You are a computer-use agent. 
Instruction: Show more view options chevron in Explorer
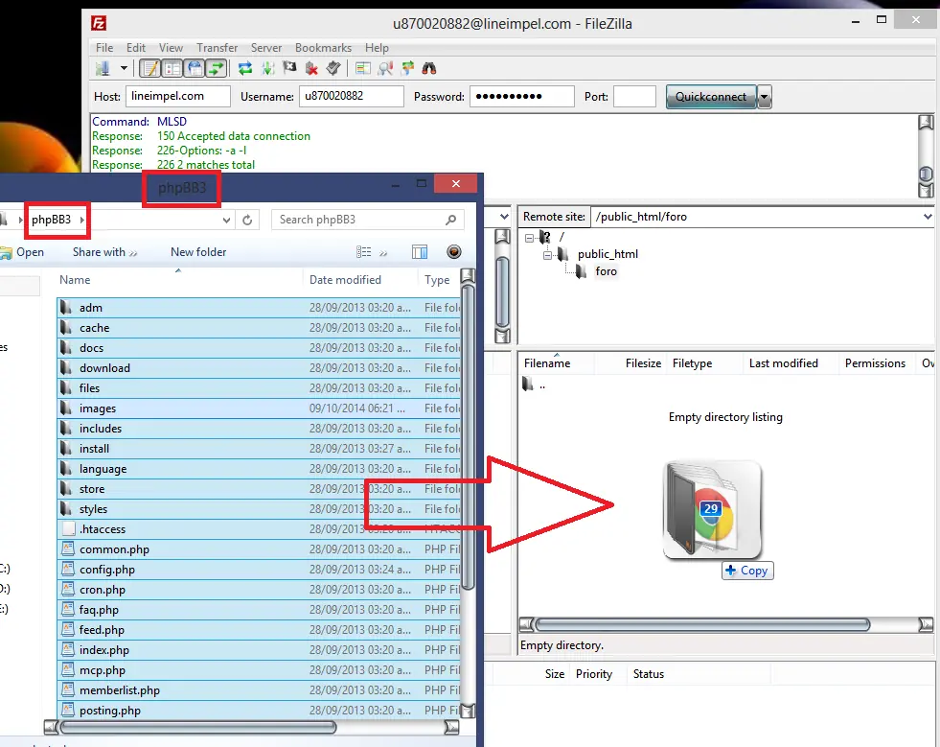point(383,253)
